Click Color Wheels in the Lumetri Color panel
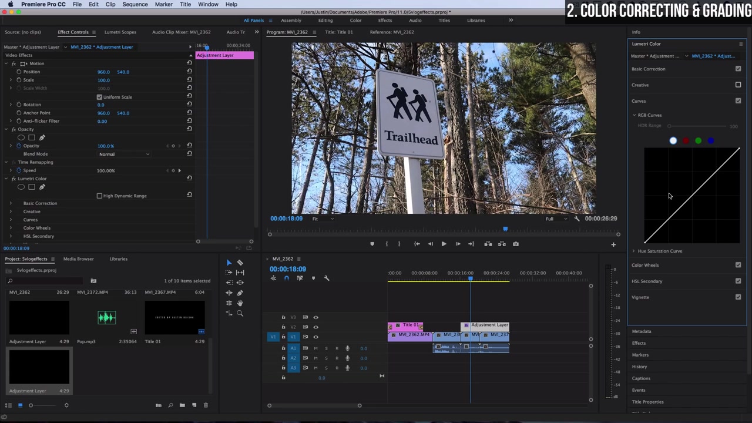The width and height of the screenshot is (752, 423). pyautogui.click(x=645, y=265)
